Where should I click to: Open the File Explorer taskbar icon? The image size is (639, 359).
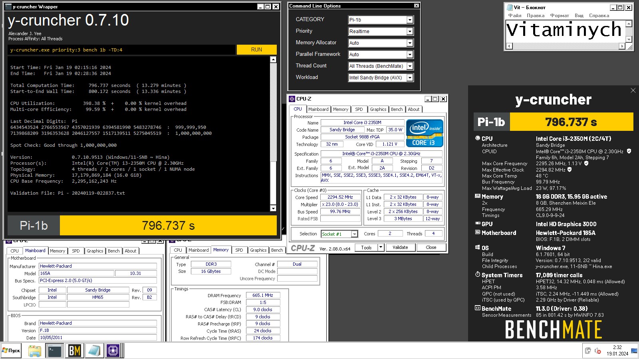[x=35, y=351]
